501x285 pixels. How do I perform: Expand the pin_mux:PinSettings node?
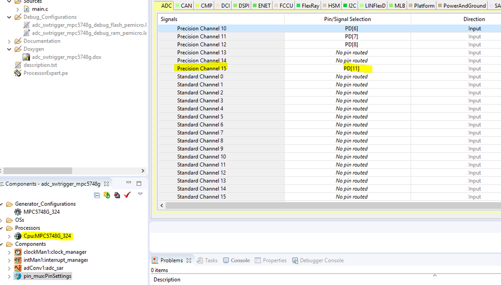pyautogui.click(x=9, y=276)
